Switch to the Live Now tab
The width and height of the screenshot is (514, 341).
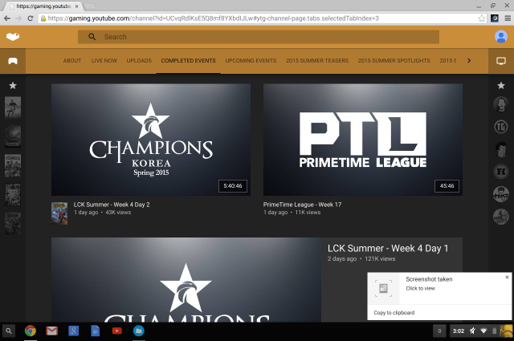click(104, 61)
